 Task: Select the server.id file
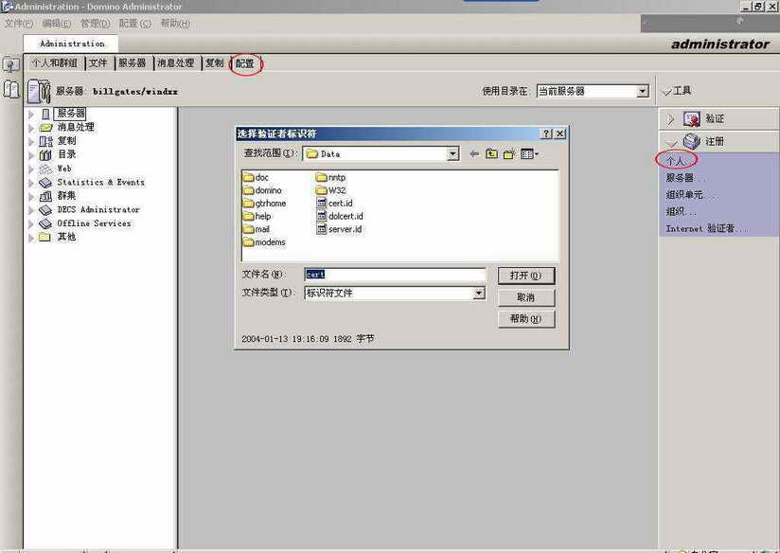[345, 229]
